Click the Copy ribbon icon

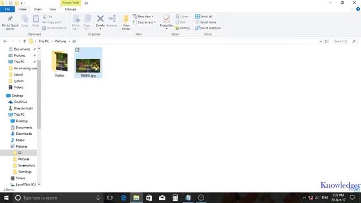point(25,19)
